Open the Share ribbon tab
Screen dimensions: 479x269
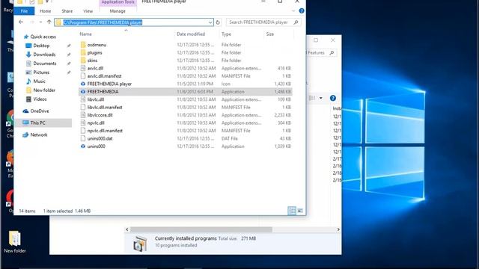67,11
